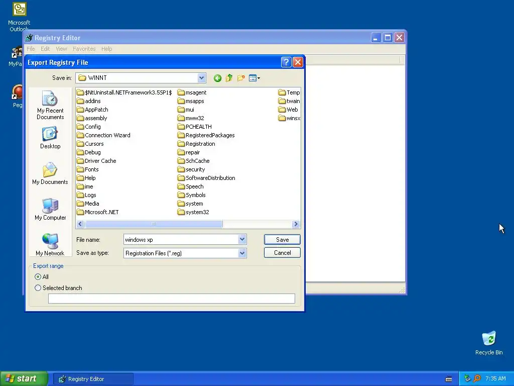Viewport: 514px width, 386px height.
Task: Expand the File name dropdown arrow
Action: [242, 239]
